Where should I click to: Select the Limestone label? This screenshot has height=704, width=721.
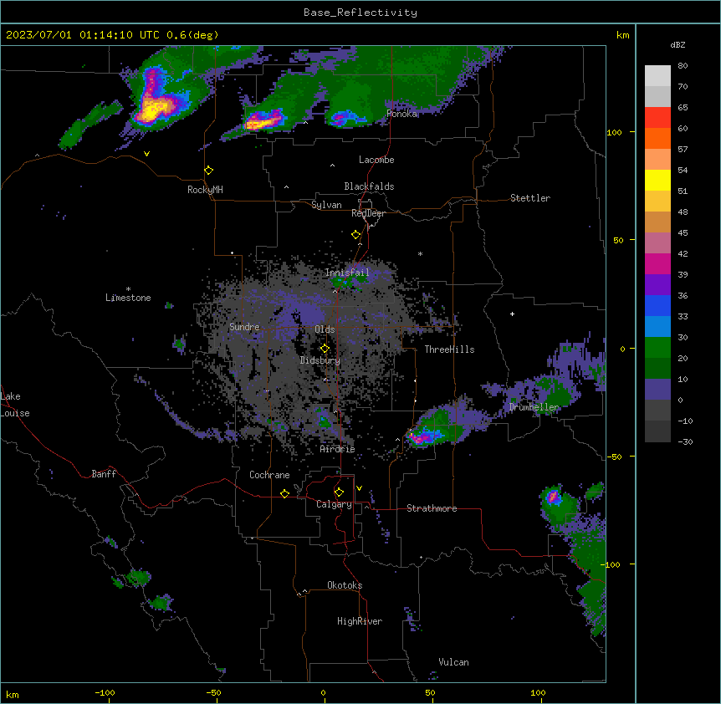[x=128, y=298]
